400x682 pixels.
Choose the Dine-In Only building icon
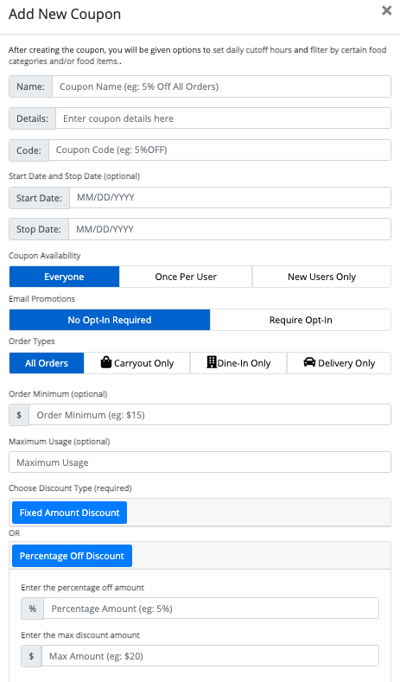tap(212, 362)
